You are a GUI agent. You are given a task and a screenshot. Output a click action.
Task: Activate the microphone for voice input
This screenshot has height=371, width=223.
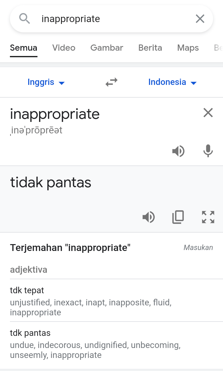click(x=208, y=151)
